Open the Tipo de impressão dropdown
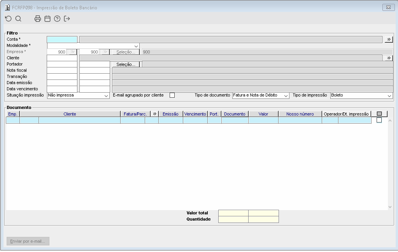 coord(389,96)
